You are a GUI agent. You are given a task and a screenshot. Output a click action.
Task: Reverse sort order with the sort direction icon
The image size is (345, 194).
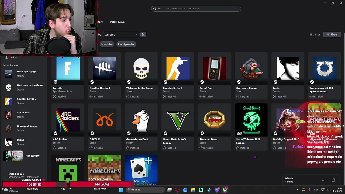pos(143,34)
